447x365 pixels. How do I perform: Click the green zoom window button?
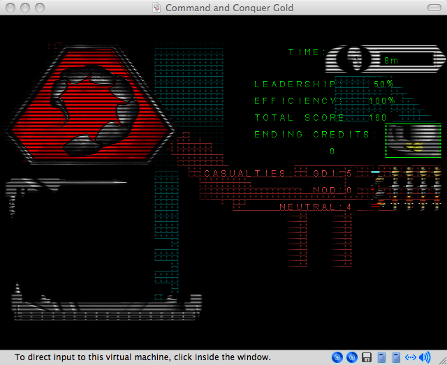coord(40,8)
